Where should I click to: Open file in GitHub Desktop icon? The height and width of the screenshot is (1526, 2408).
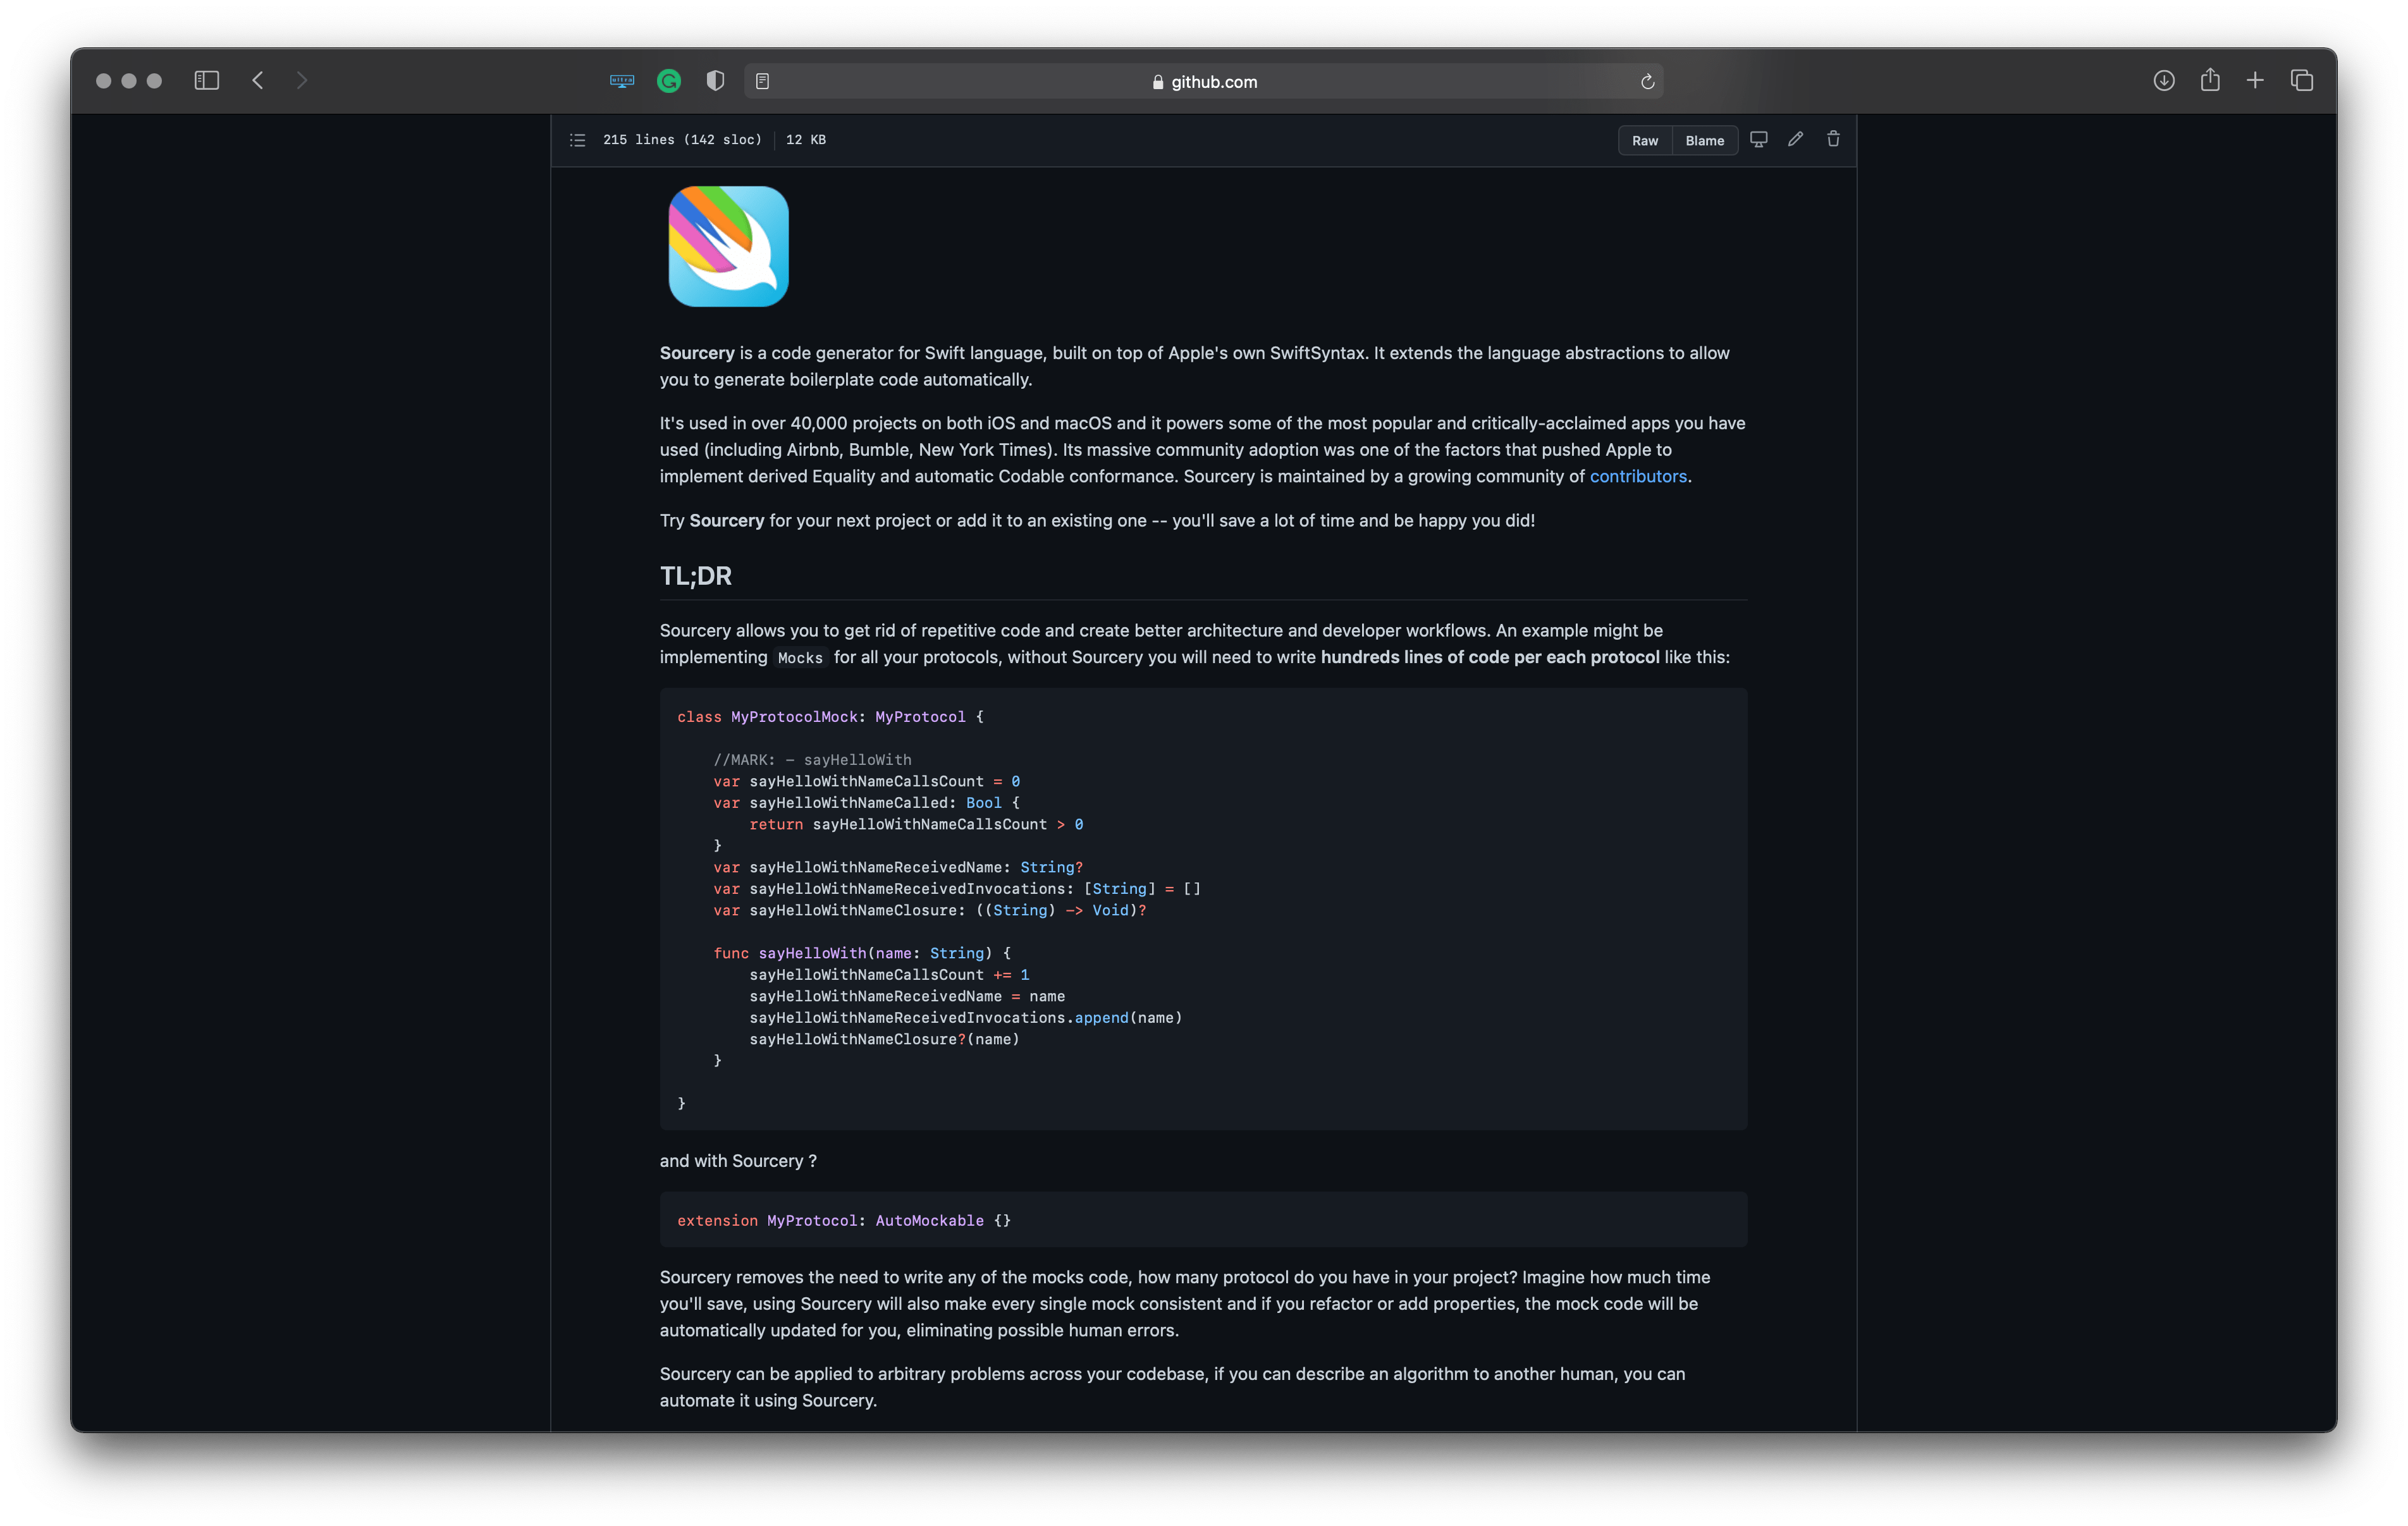[1759, 140]
